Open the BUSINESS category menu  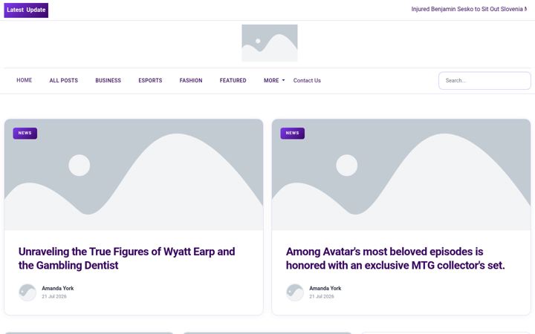click(x=108, y=80)
